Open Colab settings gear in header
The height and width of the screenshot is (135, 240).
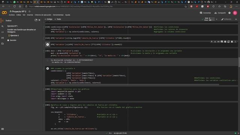click(229, 13)
